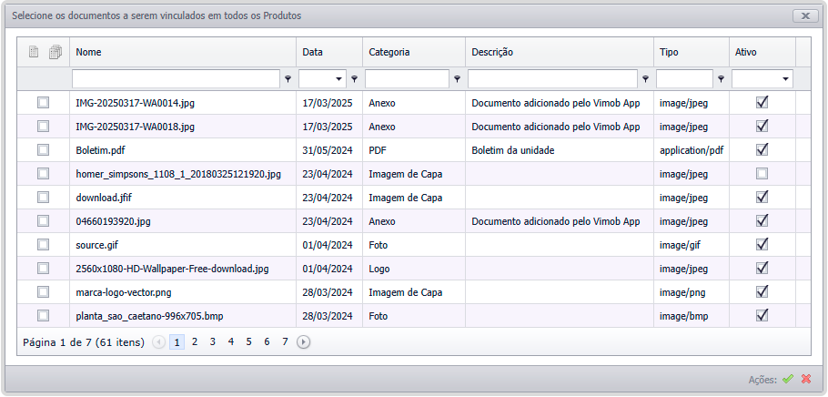Select source.gif row checkbox

click(43, 245)
